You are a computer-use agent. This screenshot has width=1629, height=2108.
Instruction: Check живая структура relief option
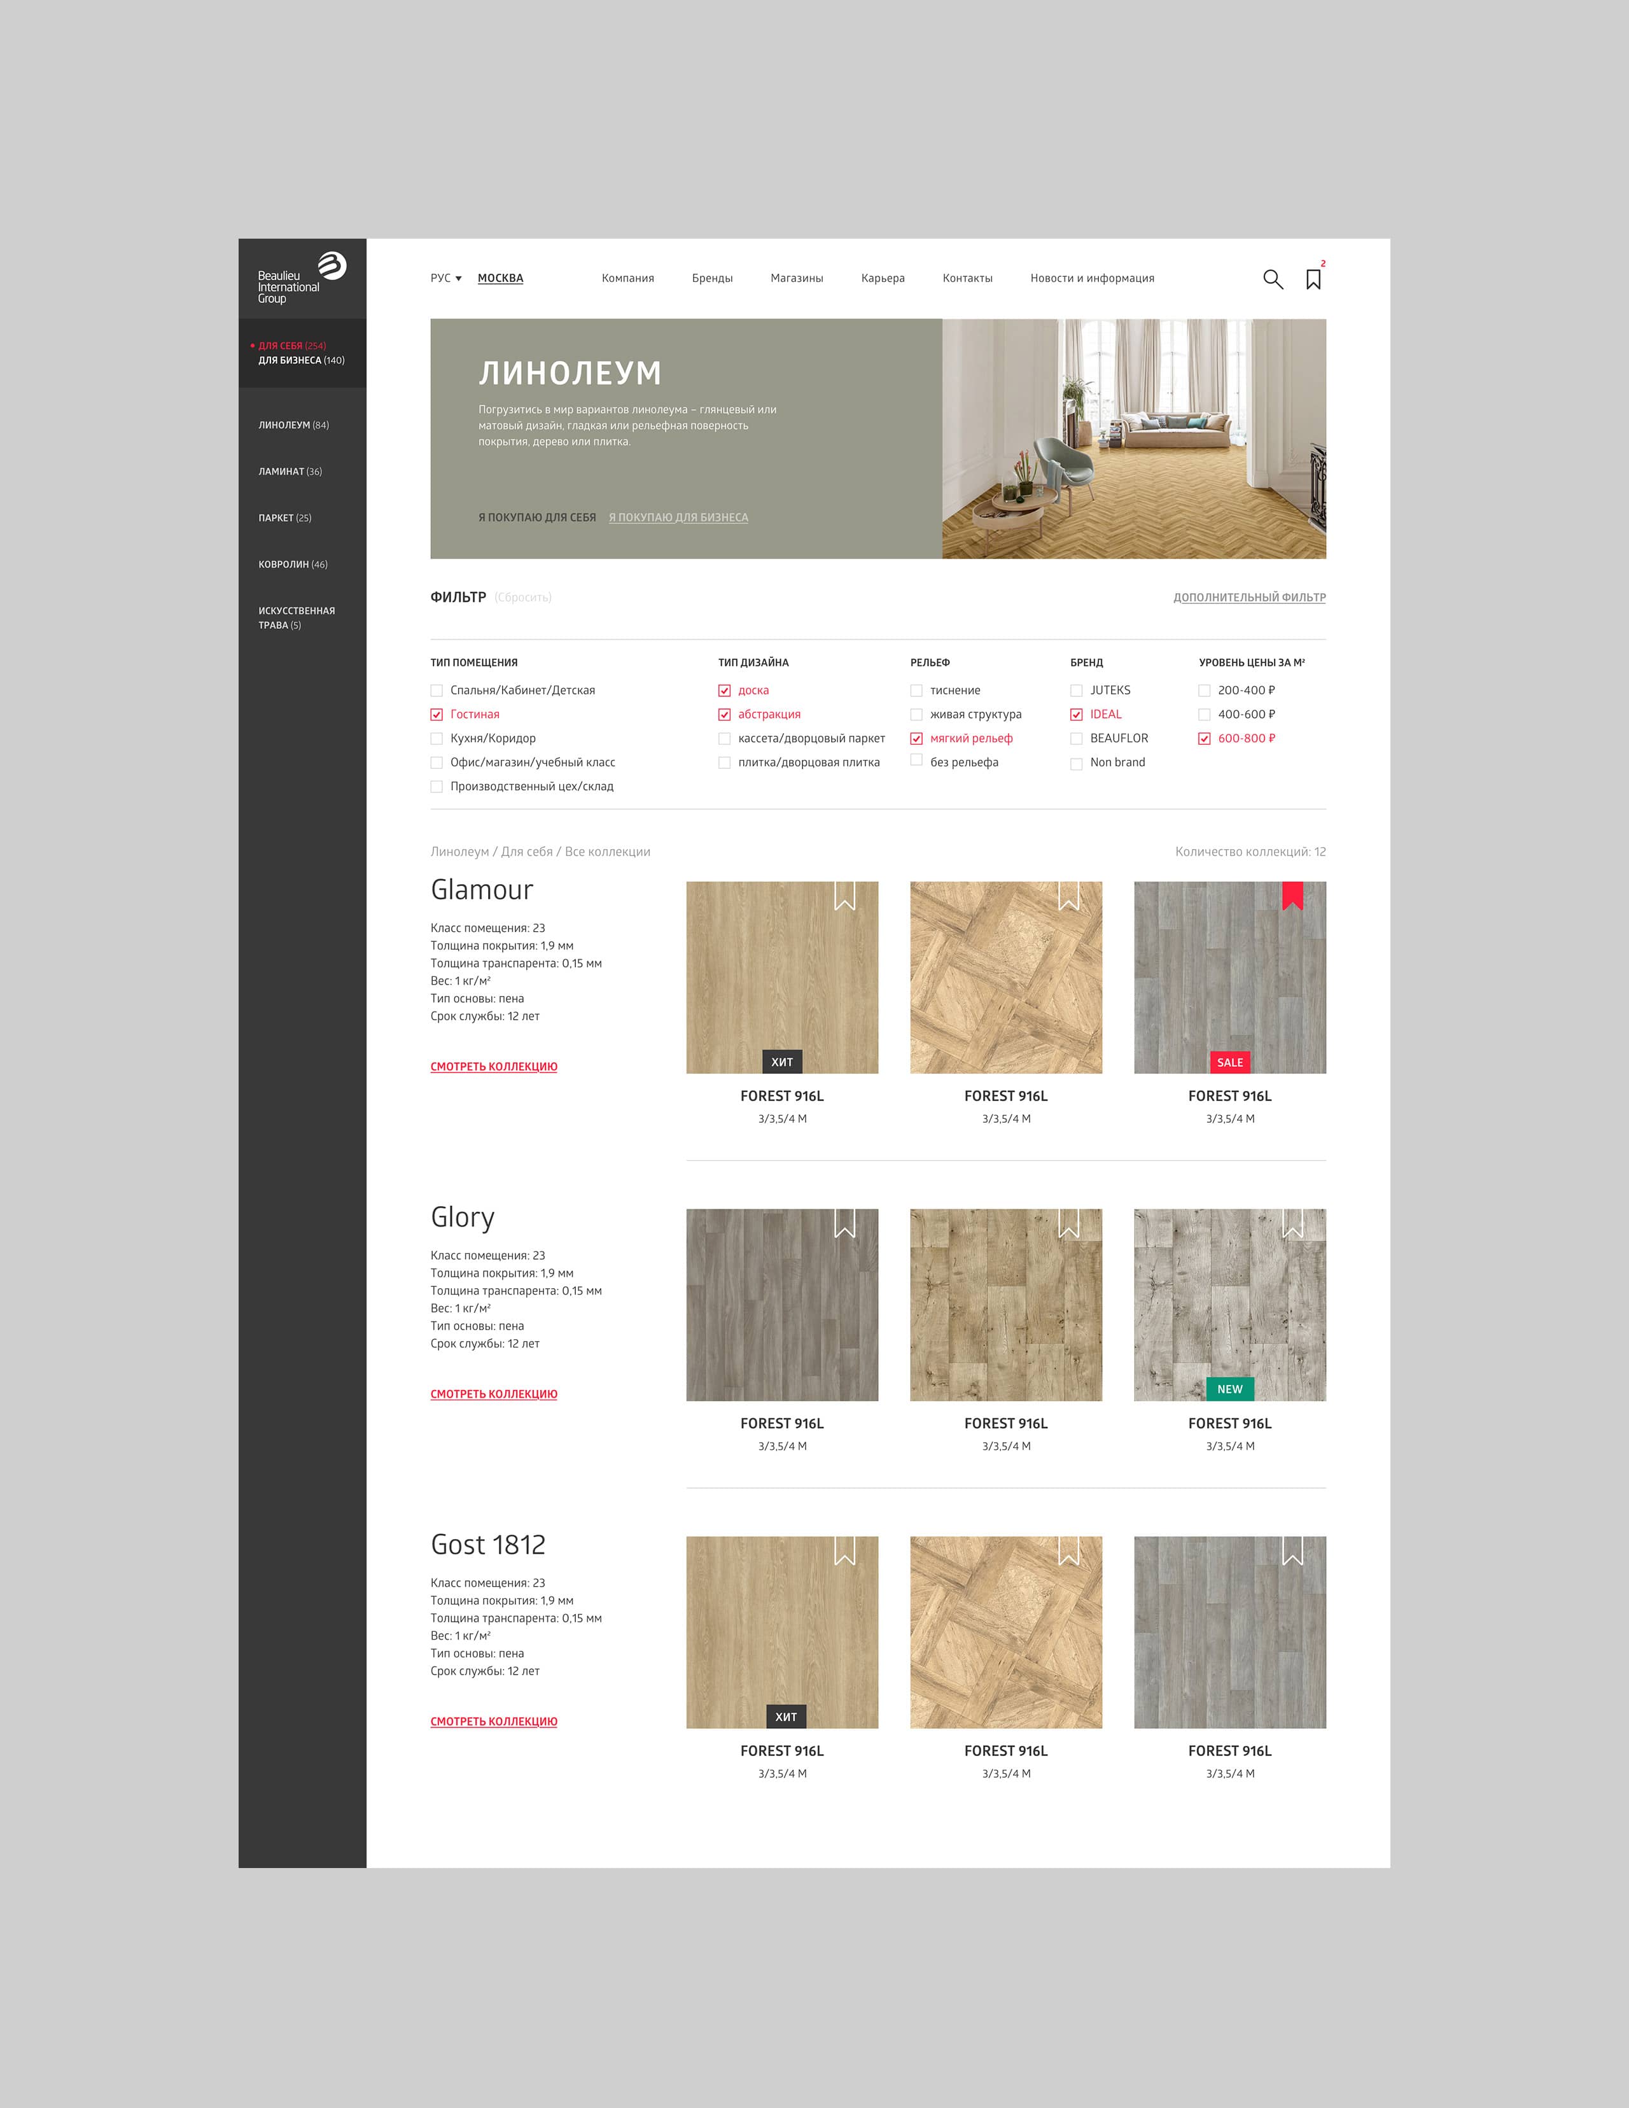[x=916, y=715]
